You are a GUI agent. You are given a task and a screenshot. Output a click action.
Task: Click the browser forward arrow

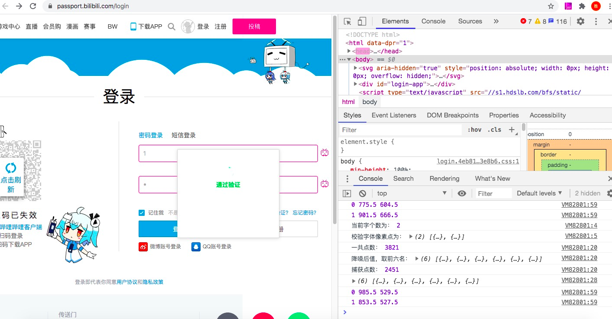pyautogui.click(x=19, y=6)
